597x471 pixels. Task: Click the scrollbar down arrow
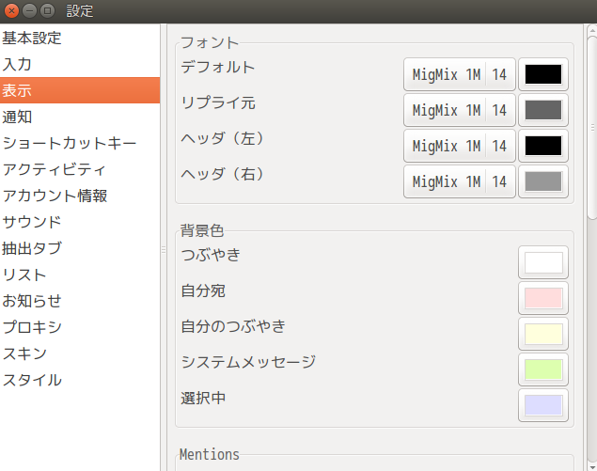pyautogui.click(x=592, y=466)
